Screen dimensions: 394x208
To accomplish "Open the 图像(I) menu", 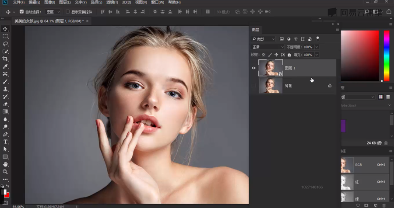I will tap(49, 3).
